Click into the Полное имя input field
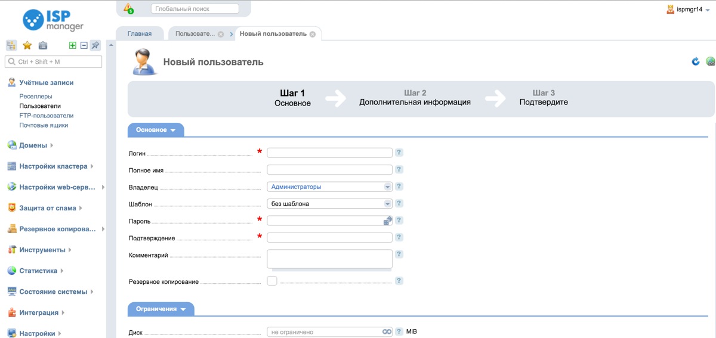The height and width of the screenshot is (338, 716). 329,169
